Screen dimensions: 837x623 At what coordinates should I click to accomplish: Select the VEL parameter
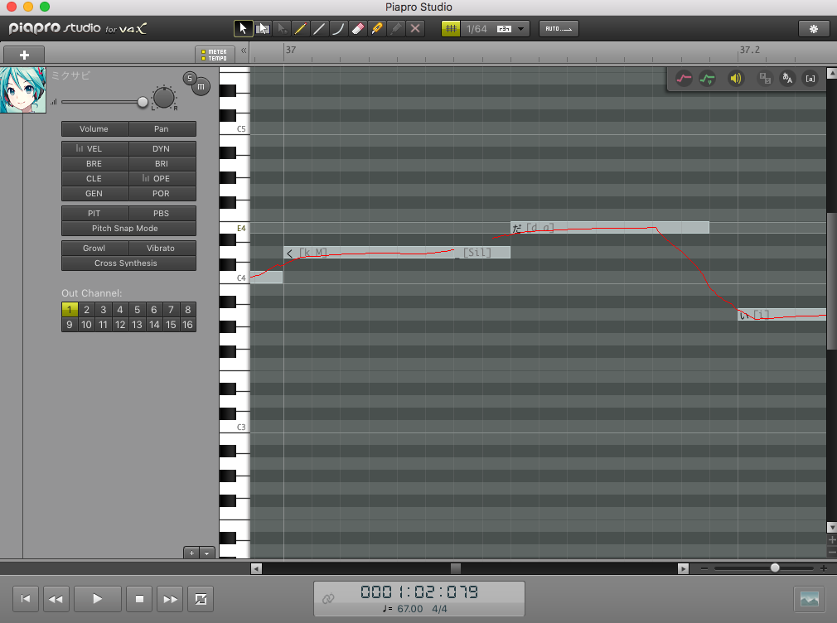[x=94, y=149]
